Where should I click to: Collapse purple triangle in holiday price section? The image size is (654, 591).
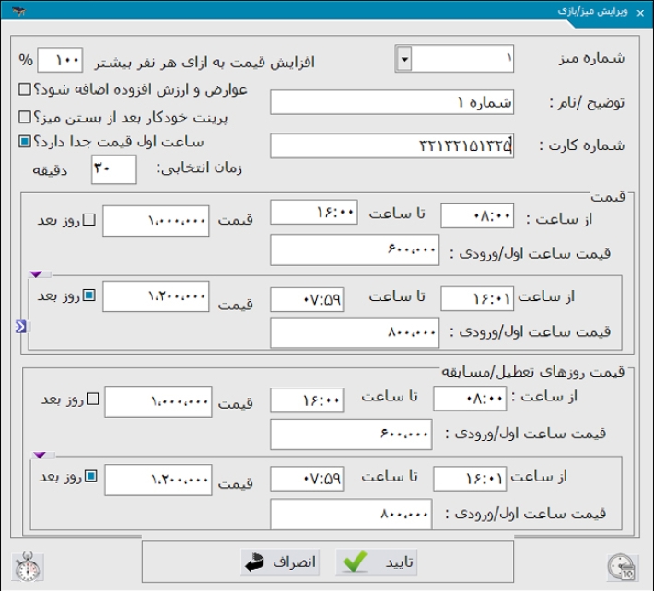coord(40,455)
